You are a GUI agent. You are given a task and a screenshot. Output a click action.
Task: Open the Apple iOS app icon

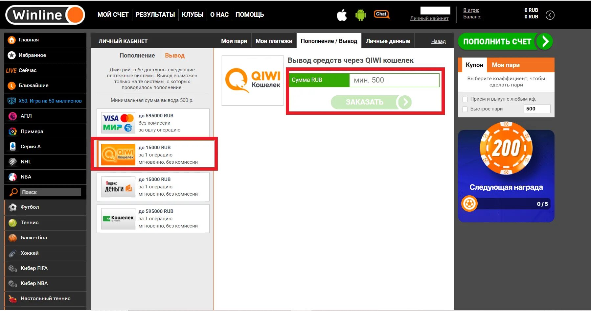pos(342,15)
